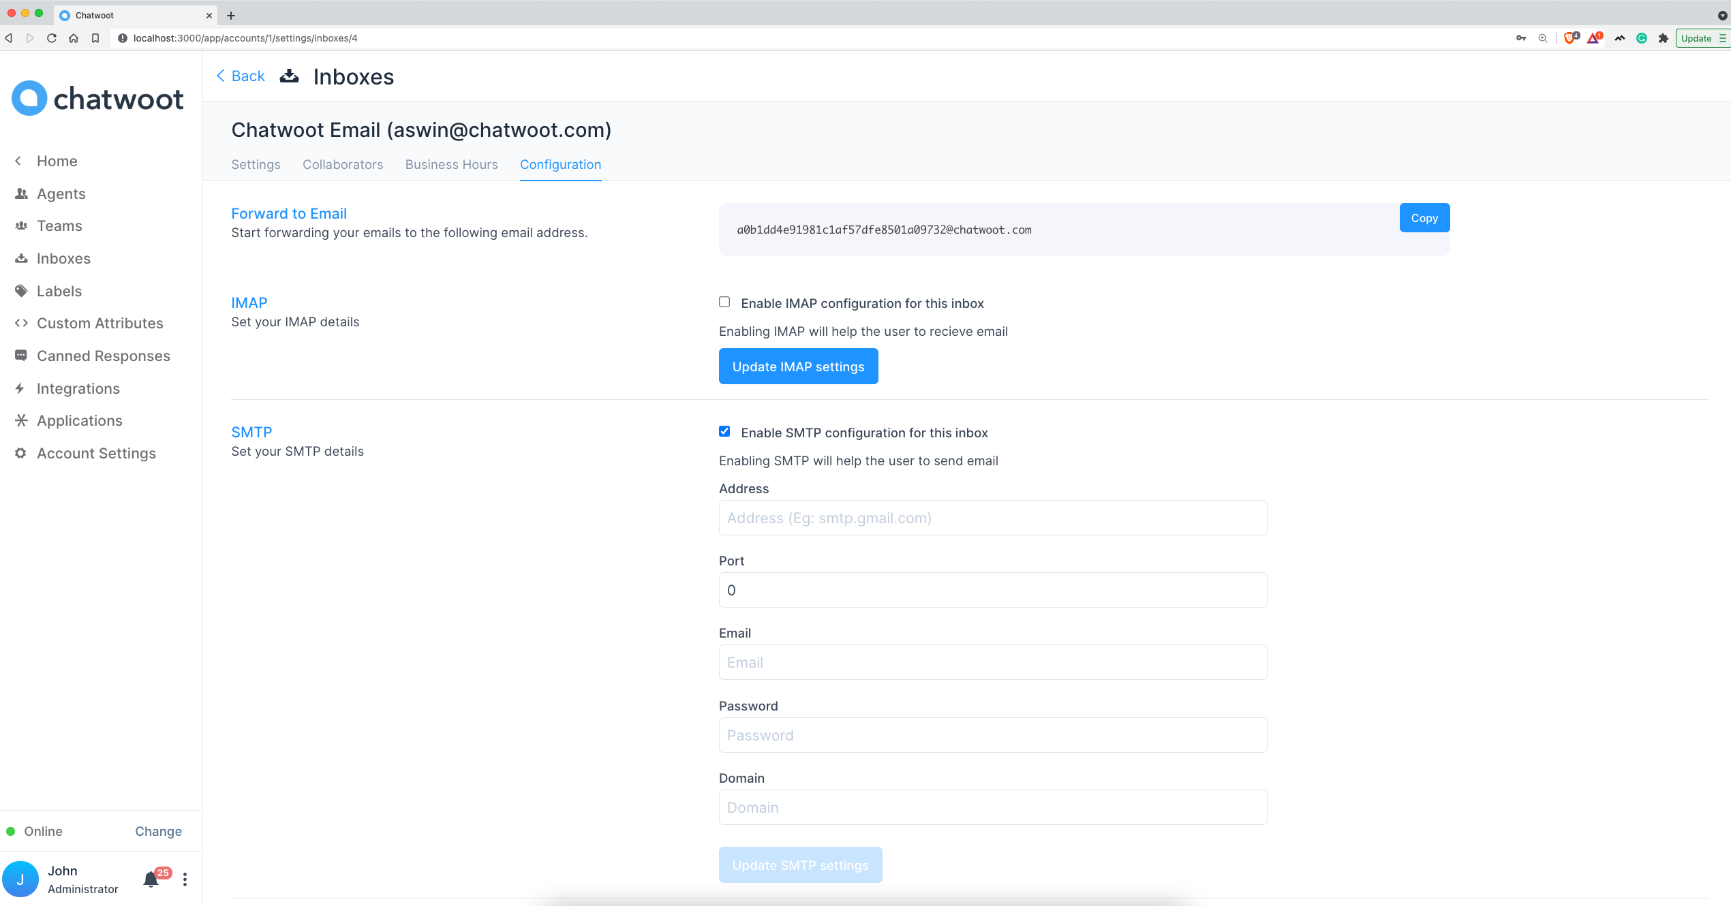Click the Inboxes header download icon
1731x906 pixels.
(289, 76)
